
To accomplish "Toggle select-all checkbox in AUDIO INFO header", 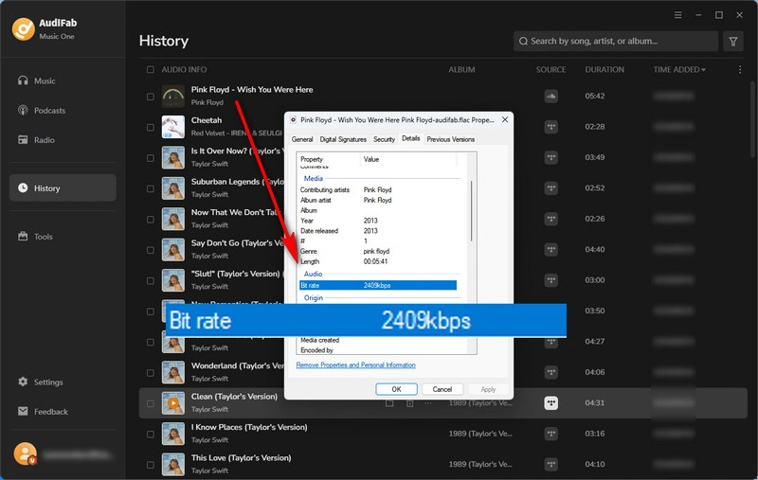I will coord(151,69).
